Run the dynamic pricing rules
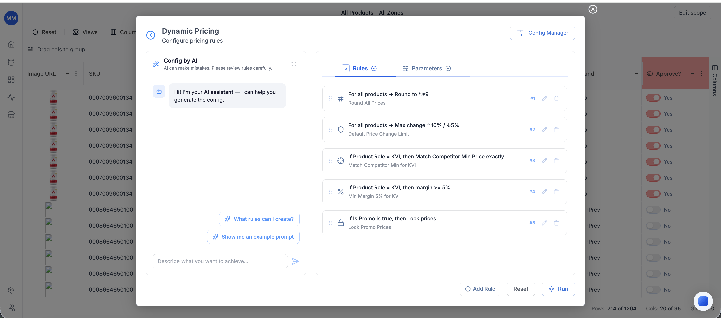 click(x=558, y=289)
